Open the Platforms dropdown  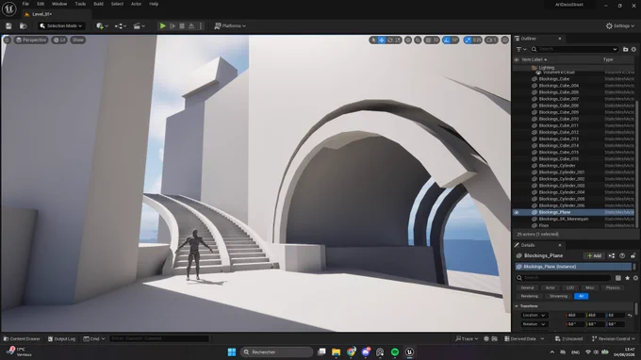(230, 25)
